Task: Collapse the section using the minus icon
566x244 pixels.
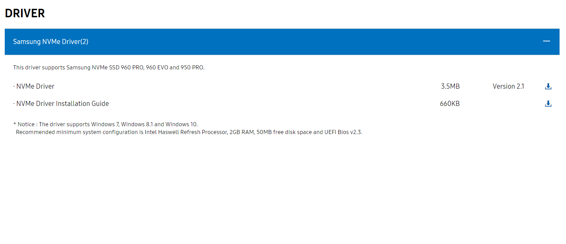Action: (x=546, y=41)
